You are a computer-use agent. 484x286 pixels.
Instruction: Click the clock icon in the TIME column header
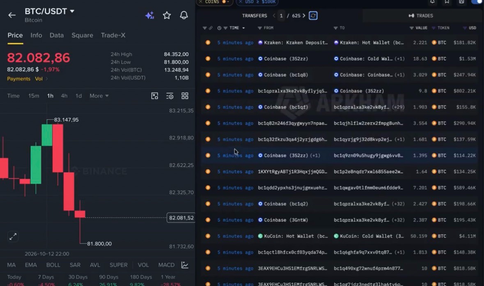(x=219, y=28)
